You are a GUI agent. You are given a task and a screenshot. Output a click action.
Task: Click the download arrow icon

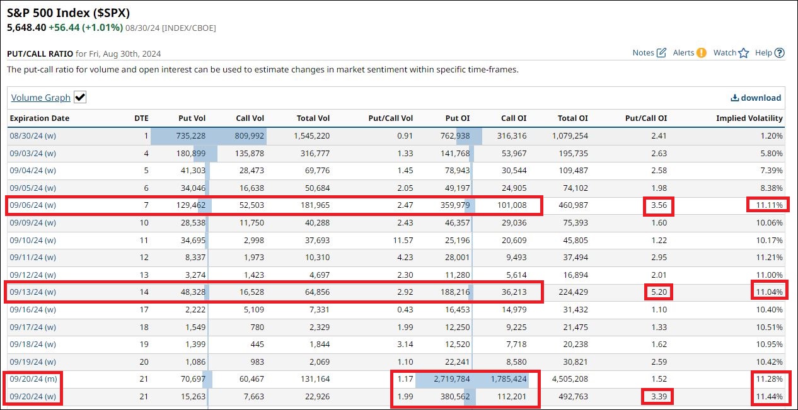[x=734, y=98]
